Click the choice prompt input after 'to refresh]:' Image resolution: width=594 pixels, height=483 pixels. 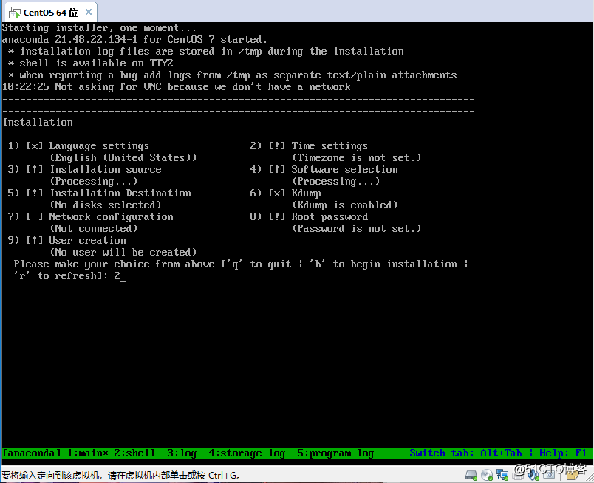coord(120,276)
